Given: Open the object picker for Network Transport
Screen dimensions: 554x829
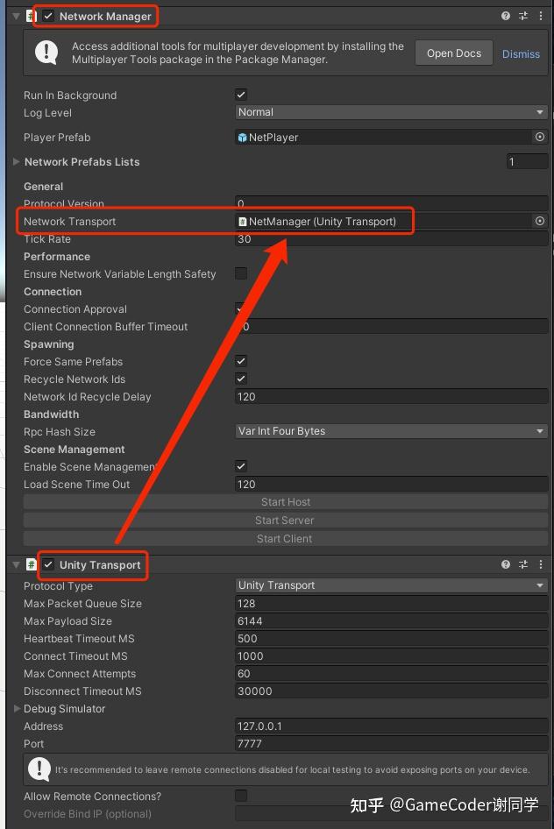Looking at the screenshot, I should tap(540, 221).
